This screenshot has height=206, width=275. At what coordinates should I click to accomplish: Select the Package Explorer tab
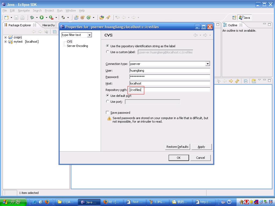coord(20,25)
